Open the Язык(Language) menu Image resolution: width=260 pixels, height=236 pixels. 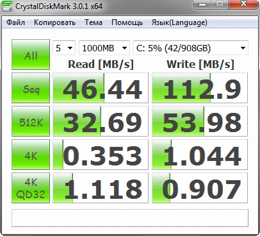click(x=179, y=22)
